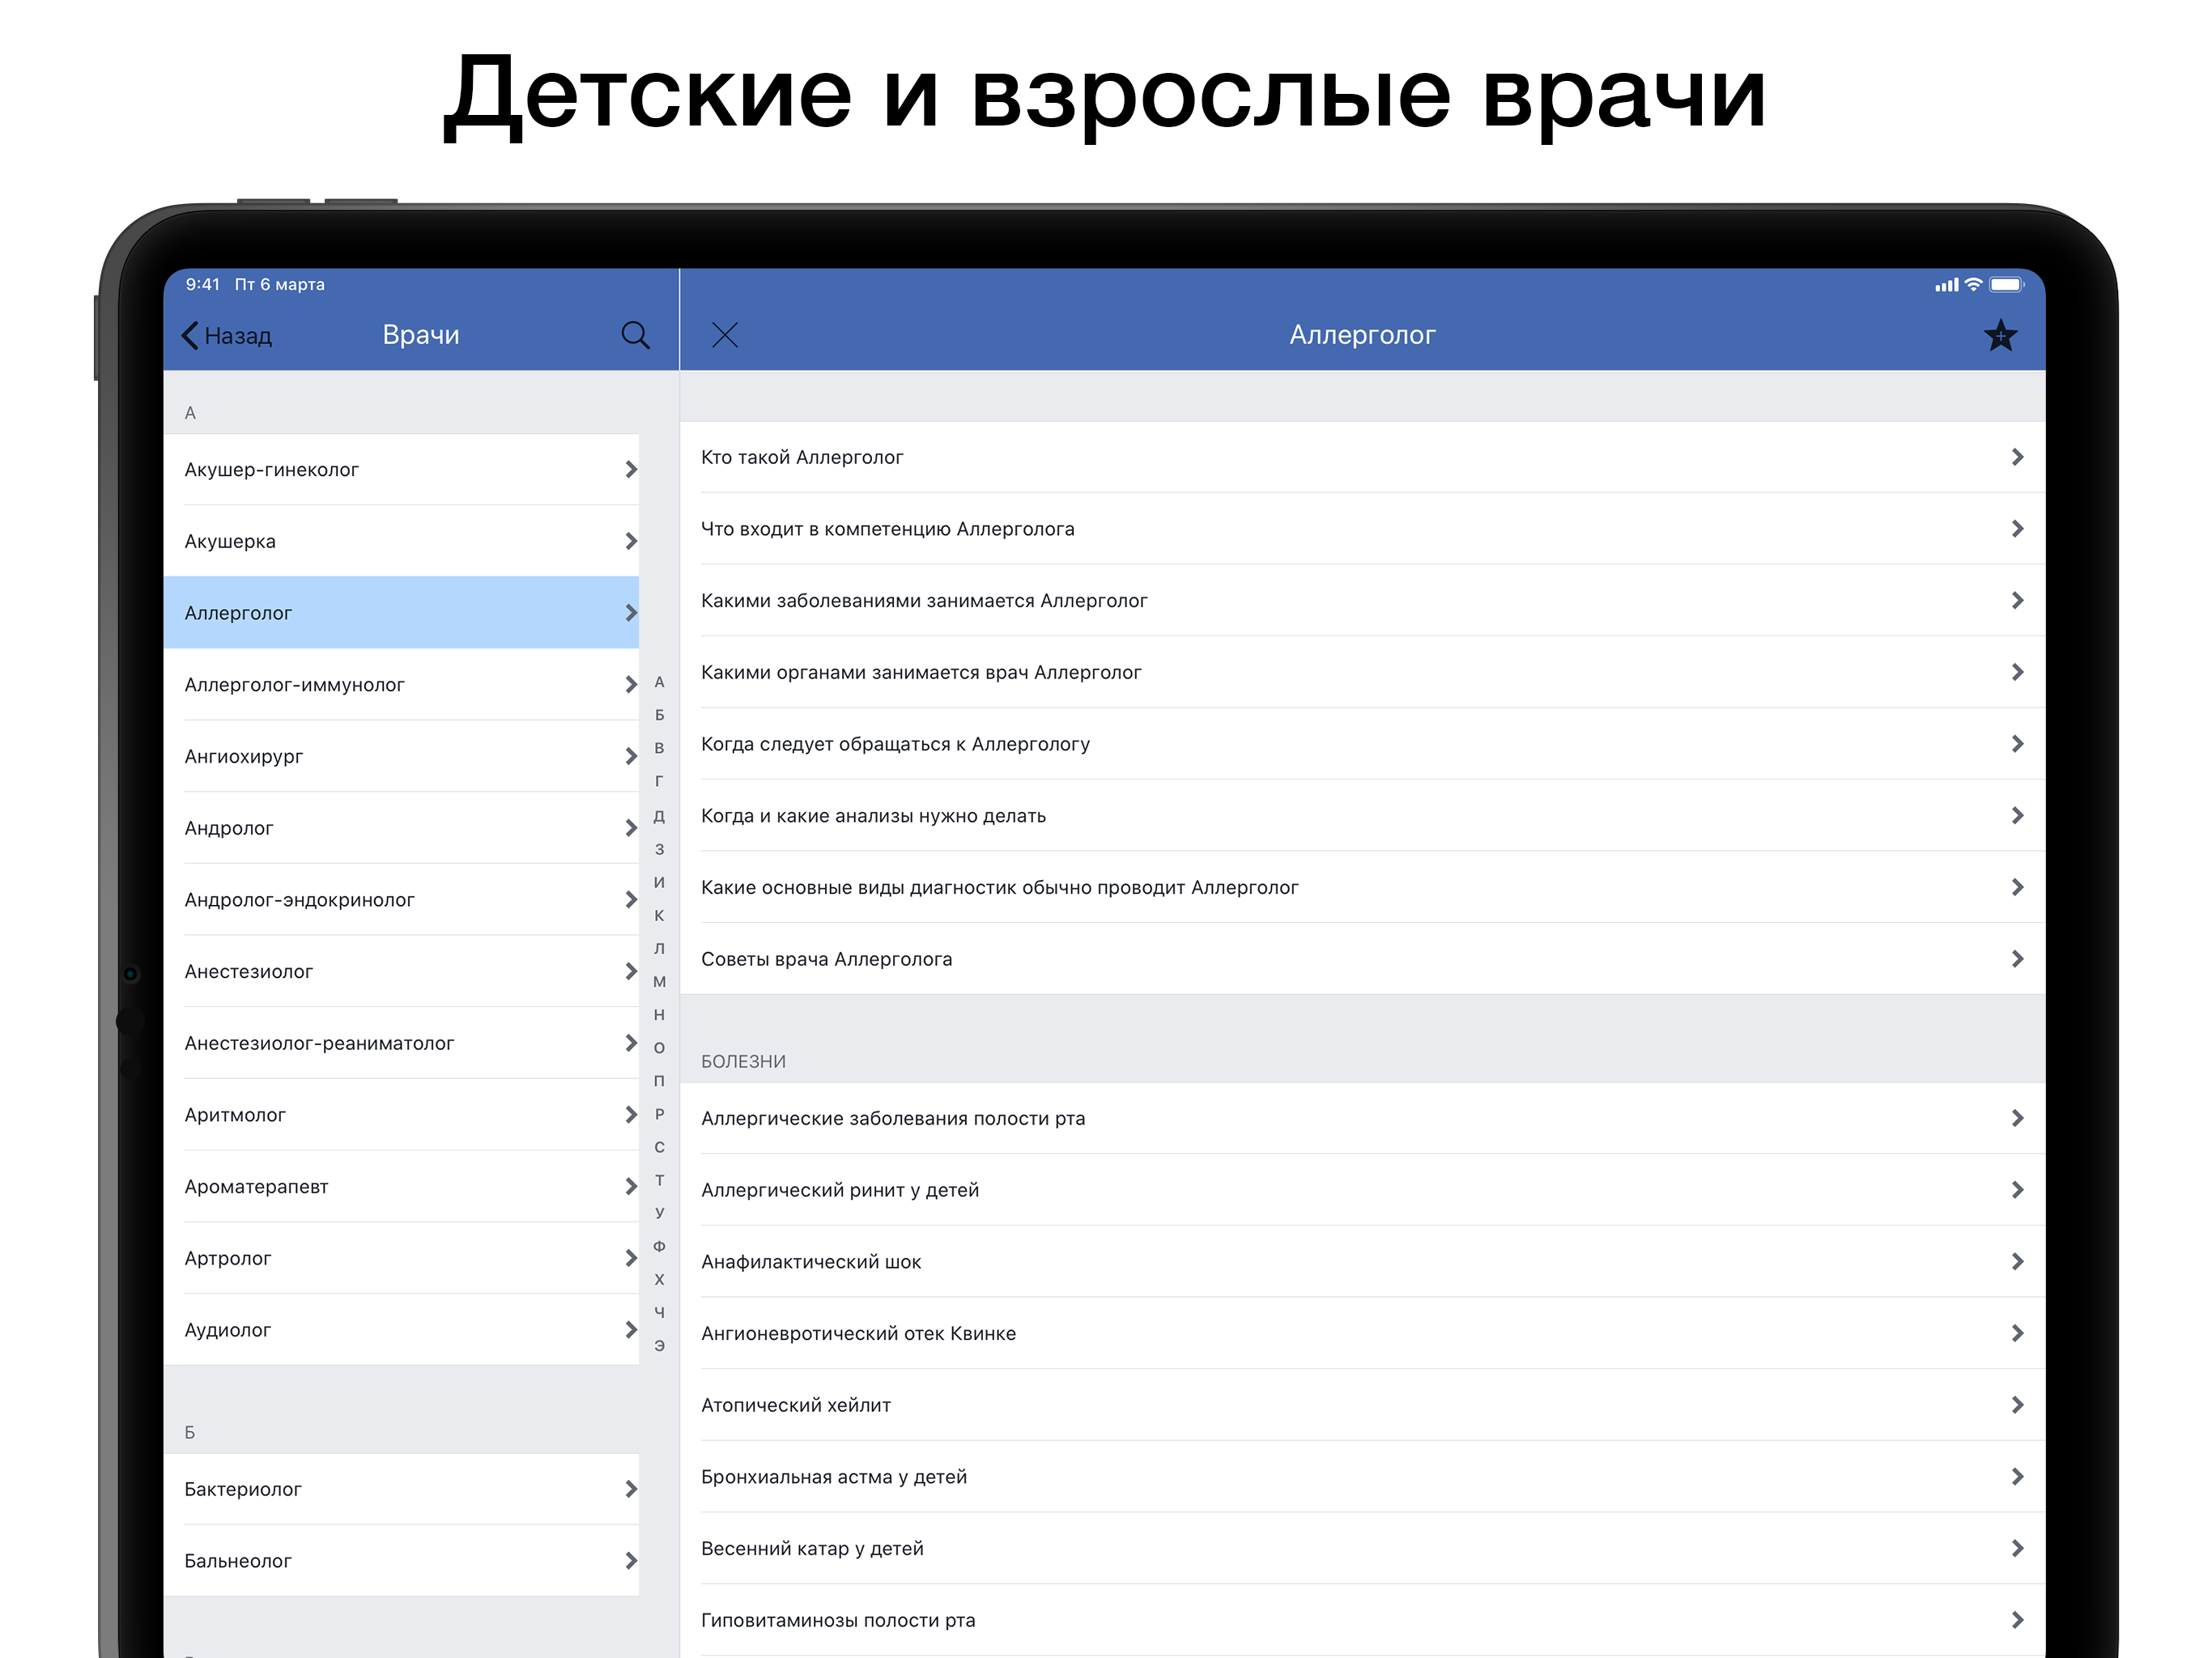Open Советы врача Аллерголога
2212x1658 pixels.
[x=1362, y=959]
